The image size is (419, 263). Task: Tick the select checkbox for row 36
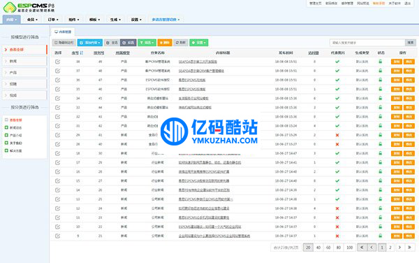click(x=57, y=80)
